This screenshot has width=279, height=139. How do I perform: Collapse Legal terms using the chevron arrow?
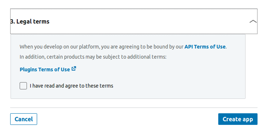253,21
